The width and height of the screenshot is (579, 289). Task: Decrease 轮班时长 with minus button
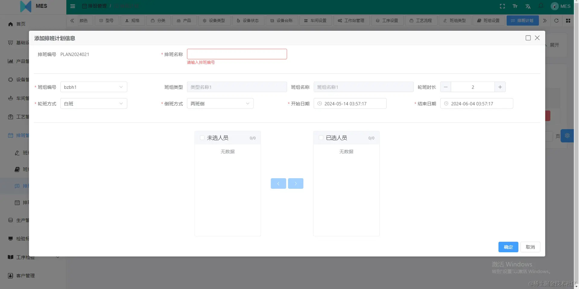point(446,87)
